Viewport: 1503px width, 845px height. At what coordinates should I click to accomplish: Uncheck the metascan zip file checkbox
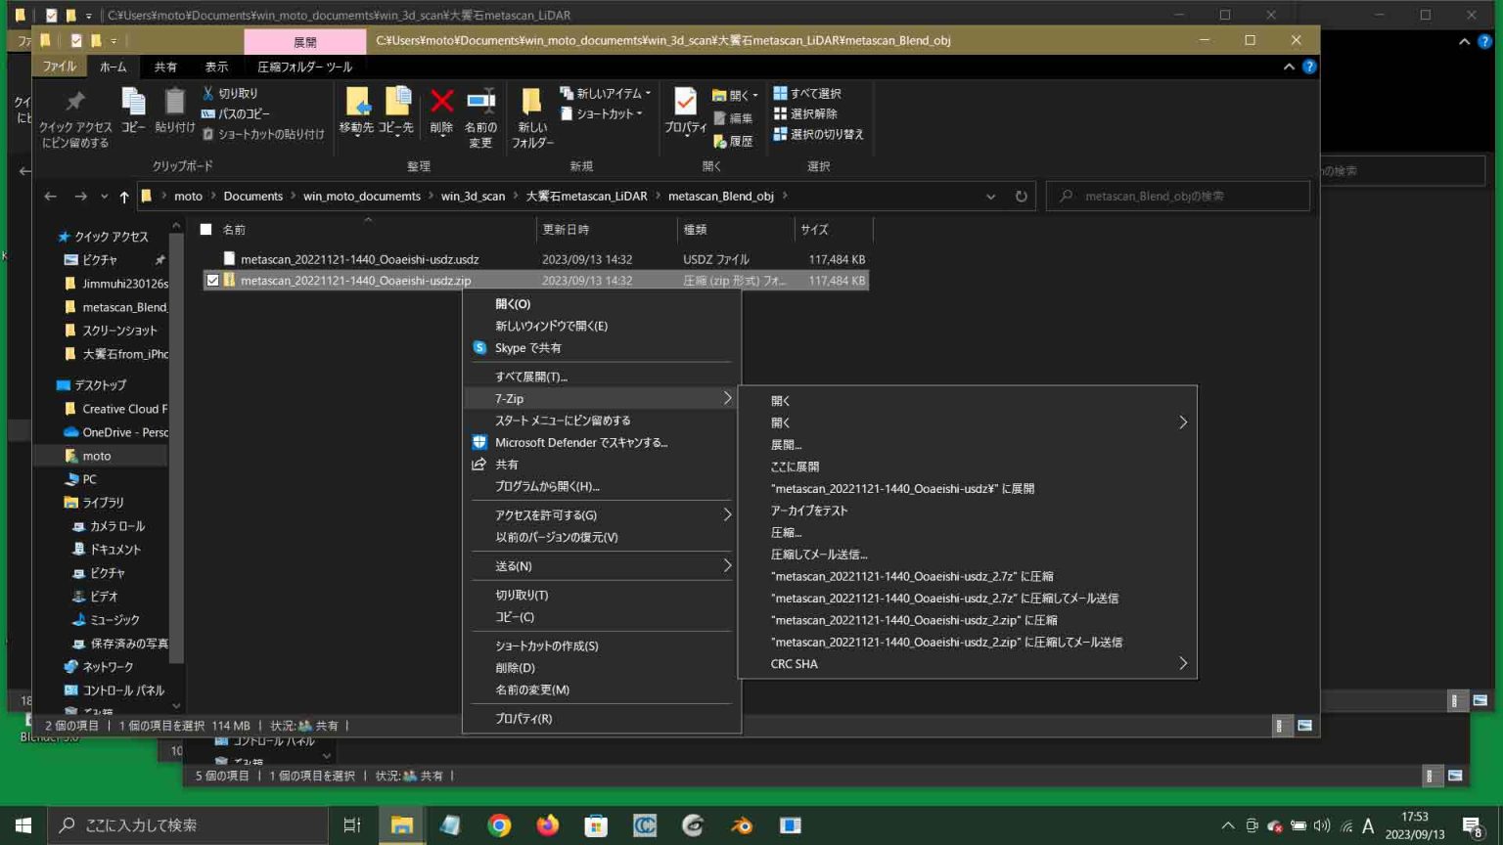tap(212, 281)
